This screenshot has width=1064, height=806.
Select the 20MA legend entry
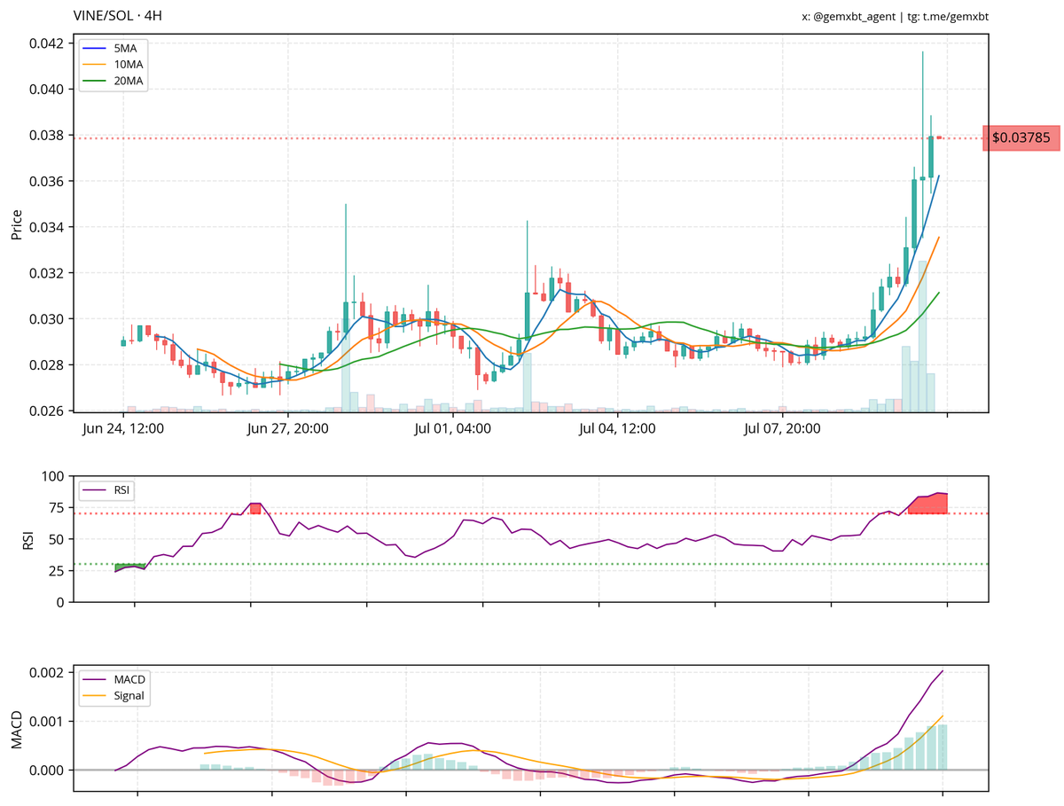[113, 81]
